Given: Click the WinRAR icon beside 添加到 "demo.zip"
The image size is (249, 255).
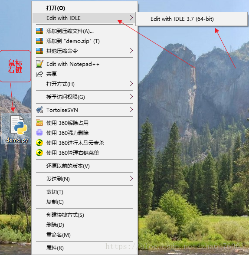Looking at the screenshot, I should [x=39, y=41].
